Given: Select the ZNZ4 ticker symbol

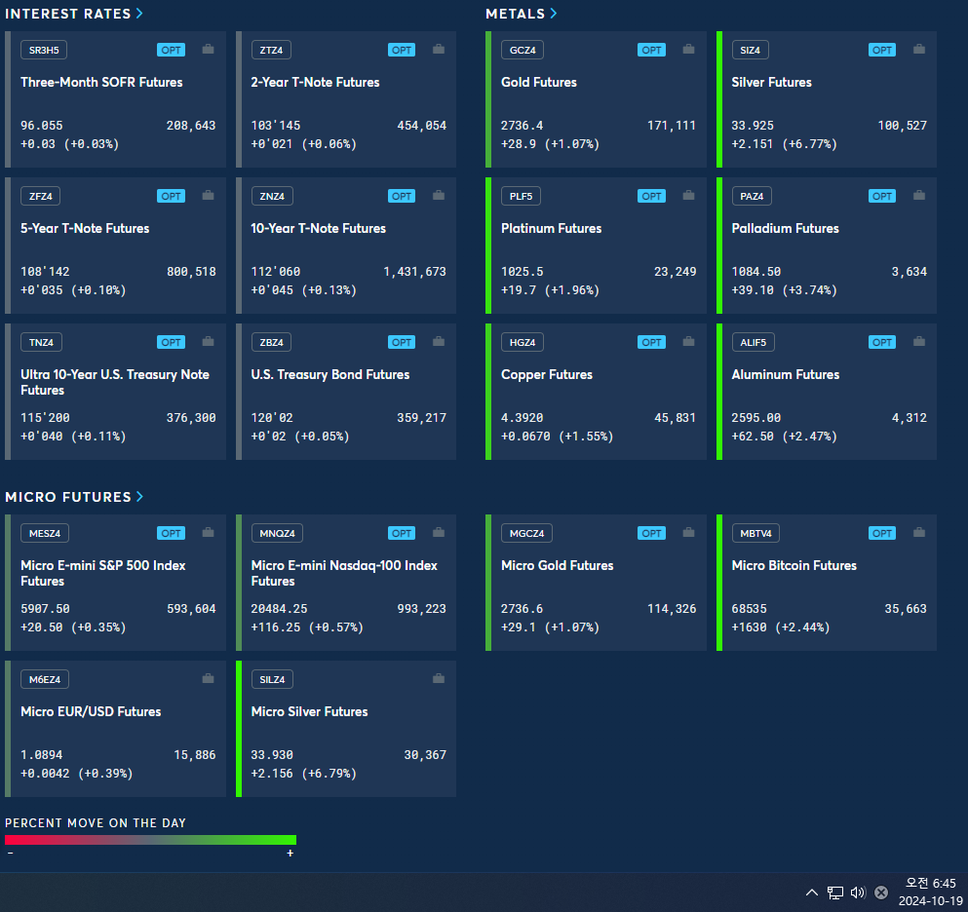Looking at the screenshot, I should pos(272,196).
